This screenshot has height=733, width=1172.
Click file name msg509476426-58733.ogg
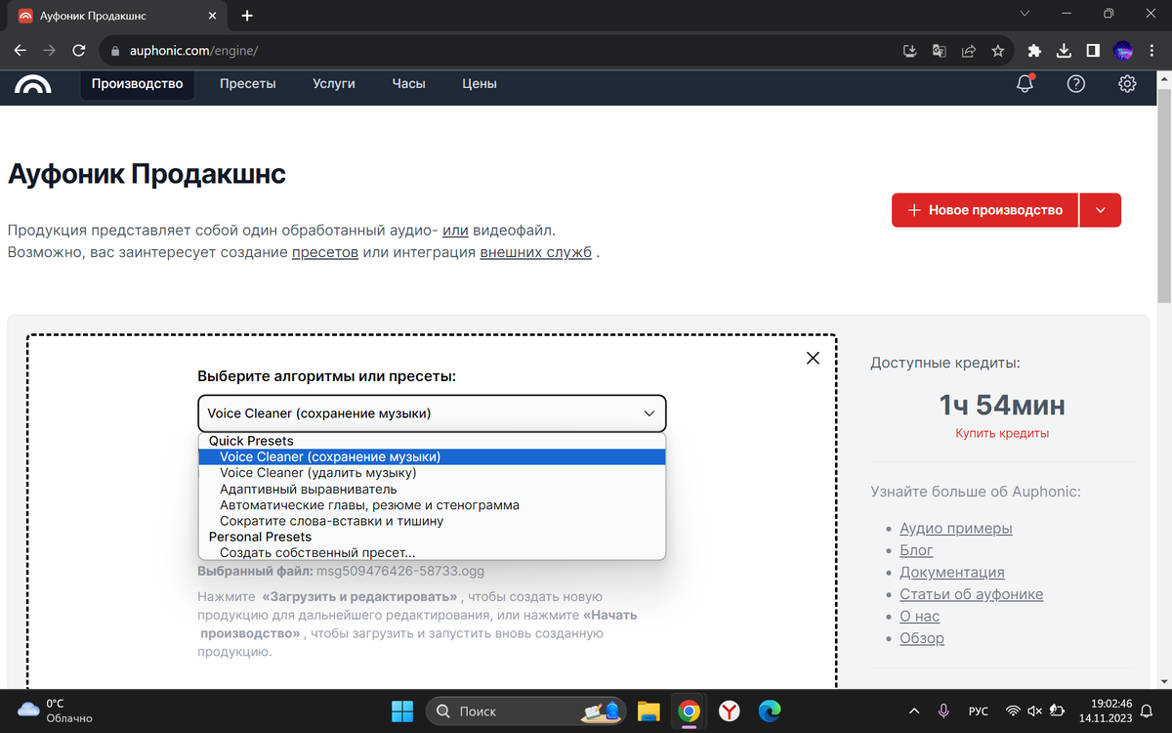click(400, 572)
